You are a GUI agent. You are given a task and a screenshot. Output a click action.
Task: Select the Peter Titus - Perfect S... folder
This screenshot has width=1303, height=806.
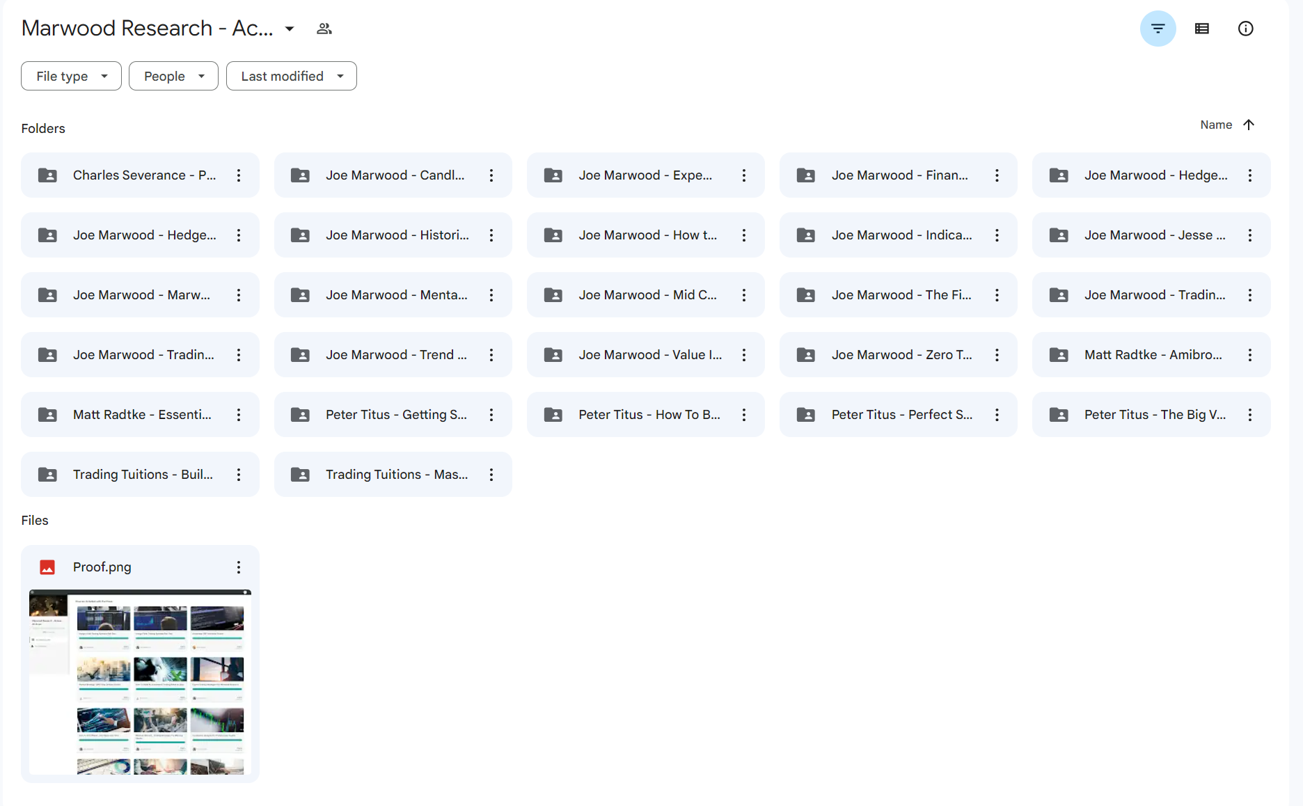(898, 415)
